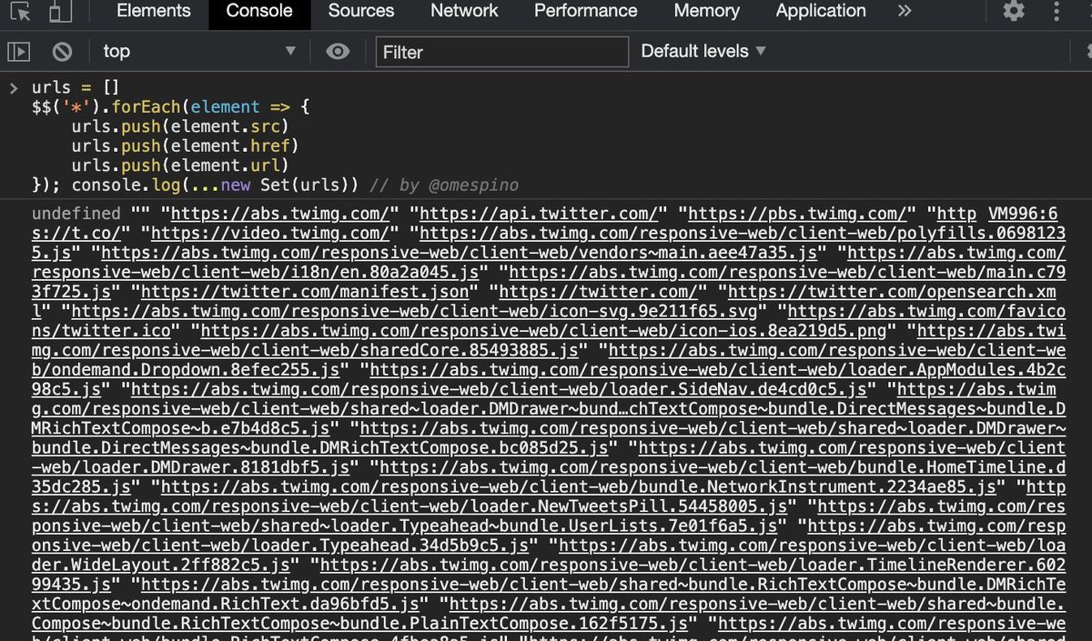Open the https://api.twitter.com/ link
The height and width of the screenshot is (641, 1092).
pos(540,213)
